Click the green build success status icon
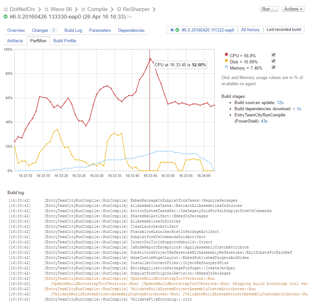 [6, 17]
